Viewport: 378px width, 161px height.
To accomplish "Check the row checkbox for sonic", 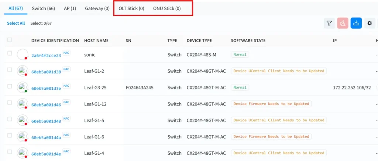I will coord(10,53).
